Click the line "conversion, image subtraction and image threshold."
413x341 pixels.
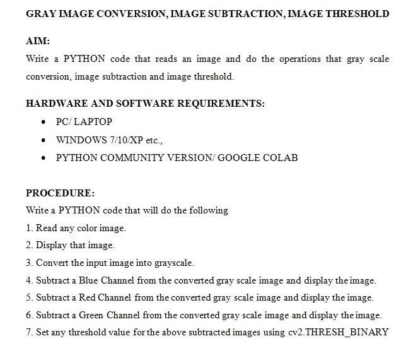point(130,77)
